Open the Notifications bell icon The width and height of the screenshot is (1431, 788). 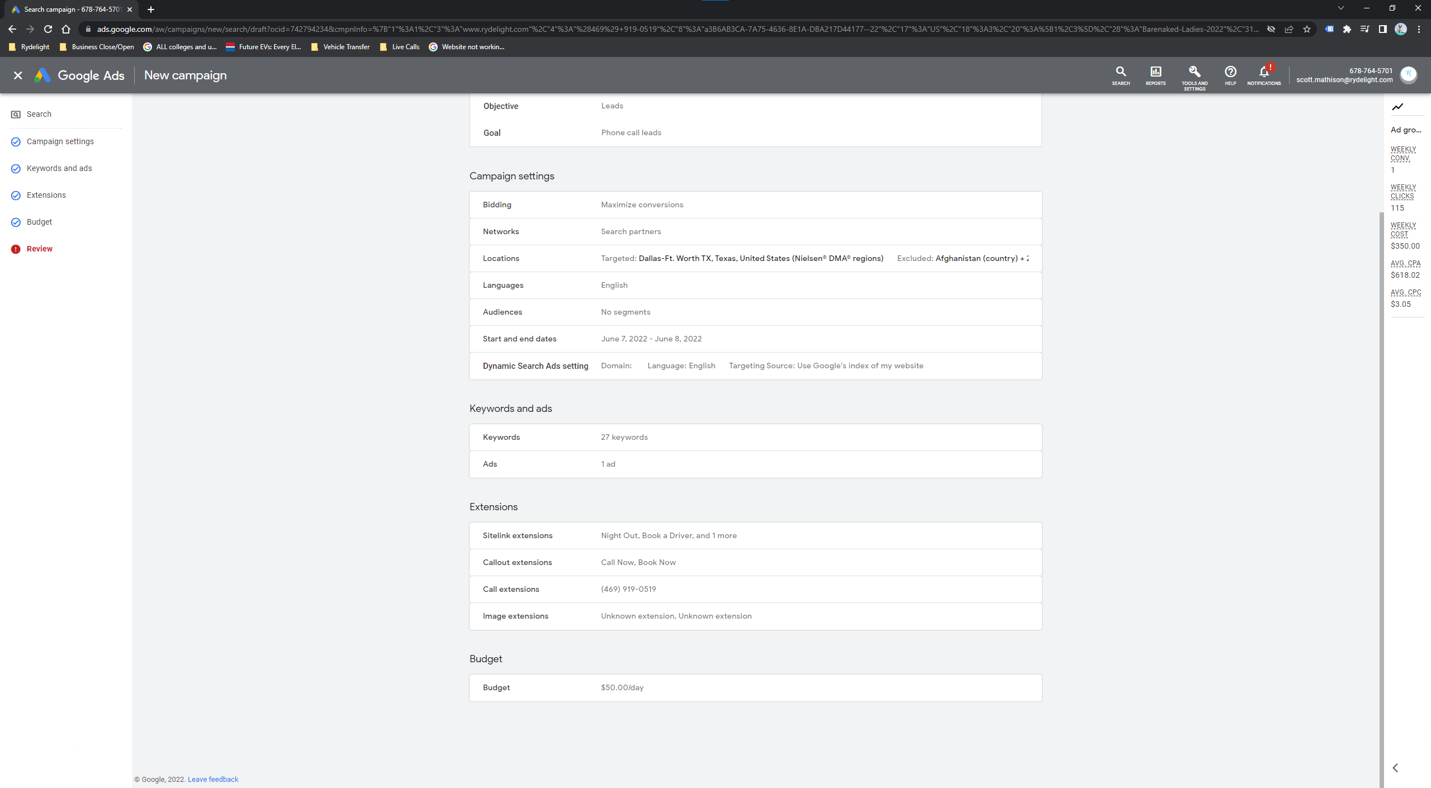[1263, 72]
